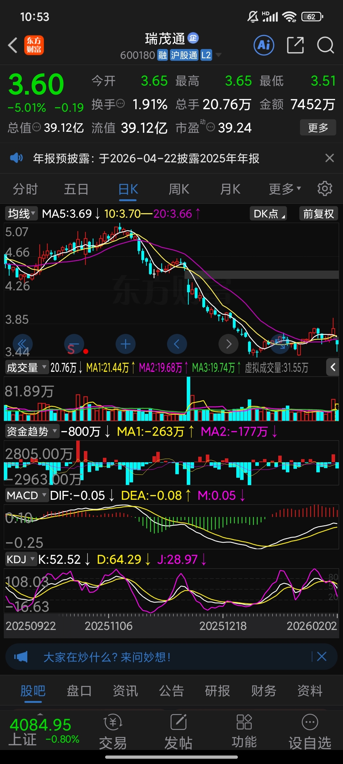Screen dimensions: 343x764
Task: Open the Ai assistant icon
Action: pos(264,45)
